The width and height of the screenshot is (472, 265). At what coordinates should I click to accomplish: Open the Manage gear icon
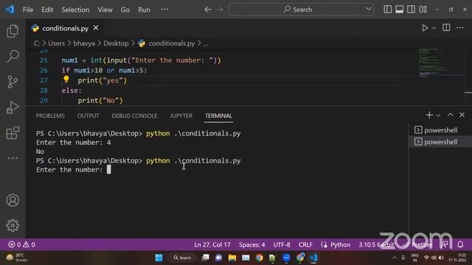click(13, 225)
